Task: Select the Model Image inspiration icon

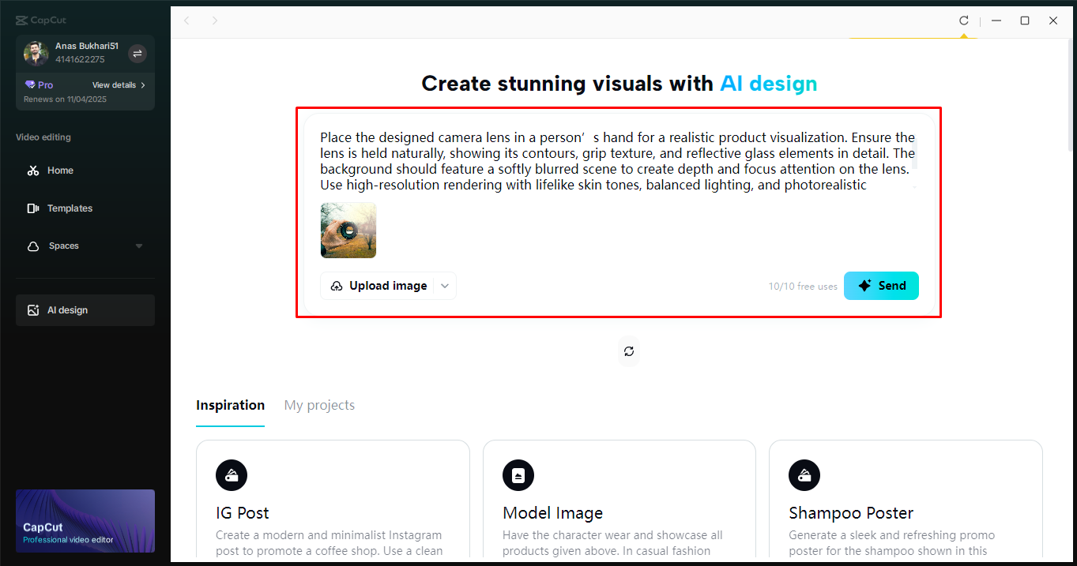Action: click(518, 475)
